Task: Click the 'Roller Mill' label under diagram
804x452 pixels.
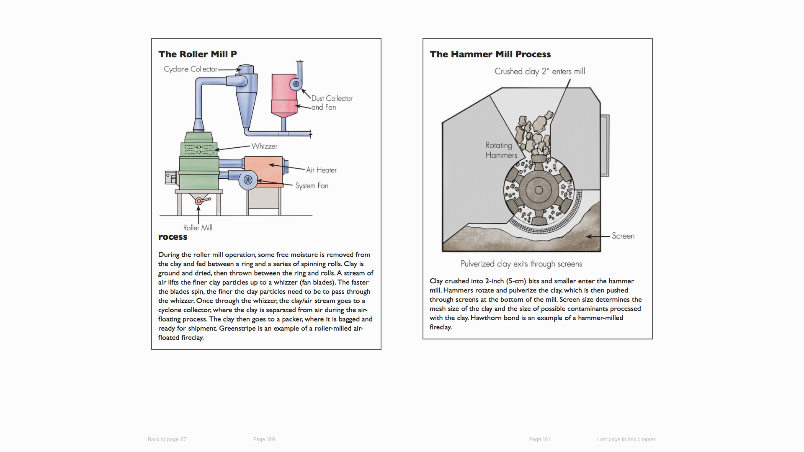Action: [x=198, y=228]
